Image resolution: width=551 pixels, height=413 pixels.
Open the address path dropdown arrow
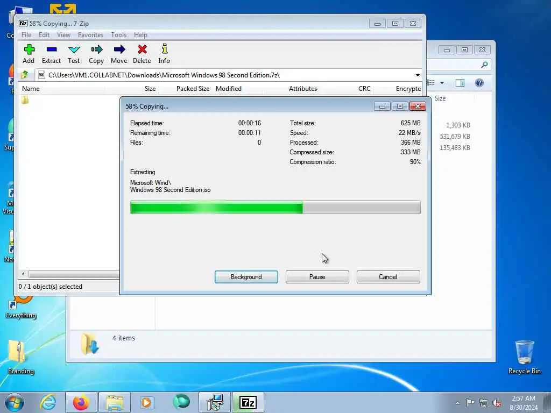click(x=418, y=75)
